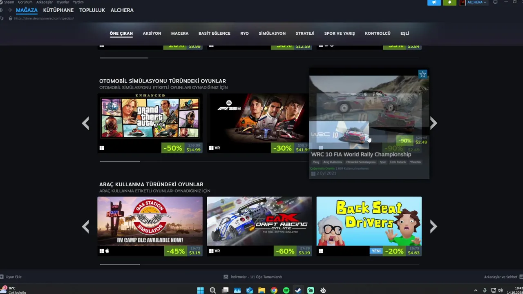Open the ALCHERA profile tab
Image resolution: width=523 pixels, height=294 pixels.
click(122, 10)
